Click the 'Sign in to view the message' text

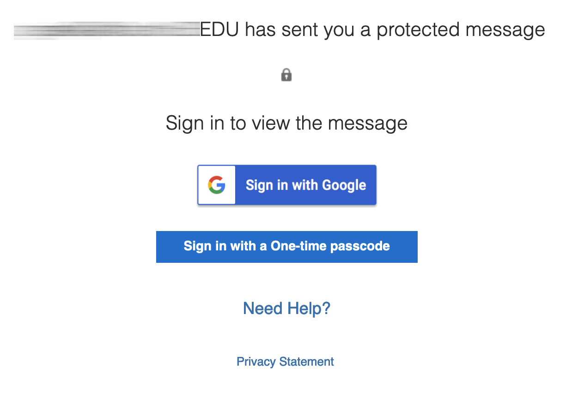pos(286,123)
